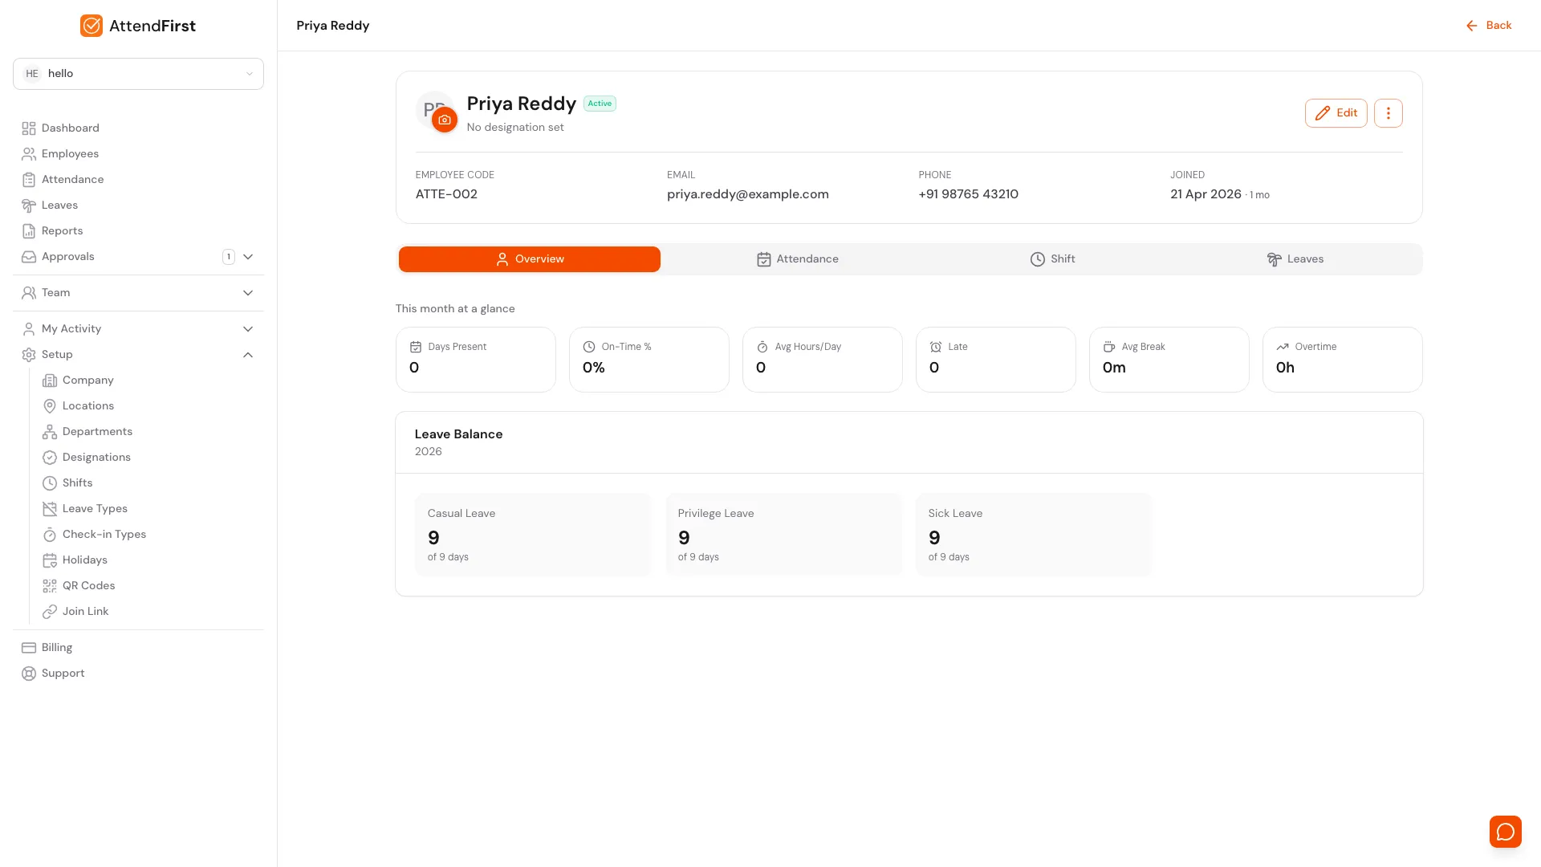Click the AttendFirst logo icon
1541x867 pixels.
click(91, 26)
